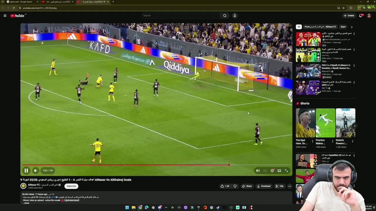Like the video with thumbs up
This screenshot has width=376, height=211.
[225, 186]
